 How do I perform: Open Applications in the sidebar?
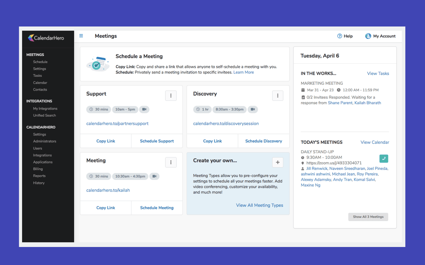(x=43, y=162)
